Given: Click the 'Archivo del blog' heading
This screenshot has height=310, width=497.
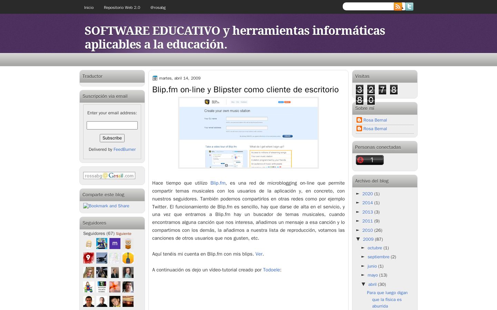Looking at the screenshot, I should (372, 181).
